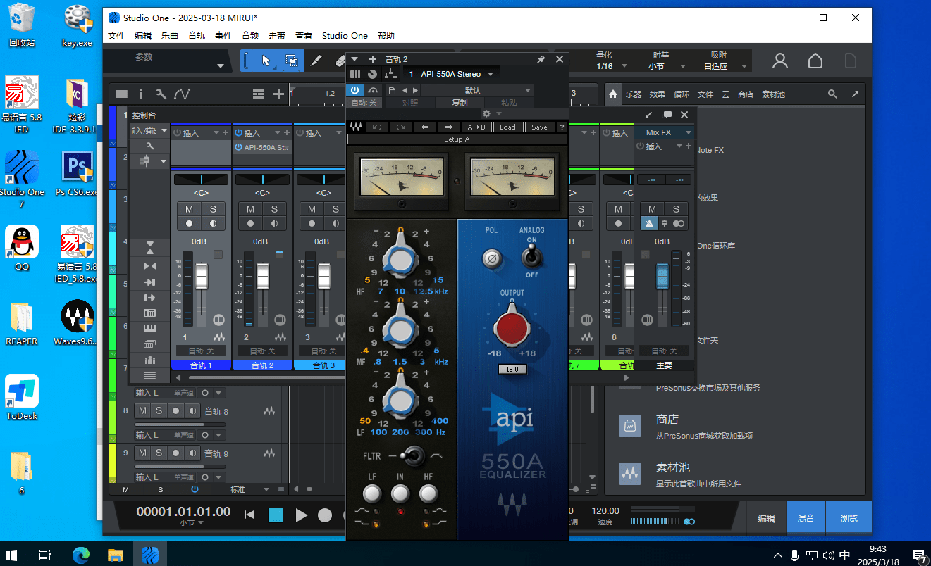Mute channel 音轨 1 in console
Image resolution: width=931 pixels, height=566 pixels.
click(x=189, y=209)
